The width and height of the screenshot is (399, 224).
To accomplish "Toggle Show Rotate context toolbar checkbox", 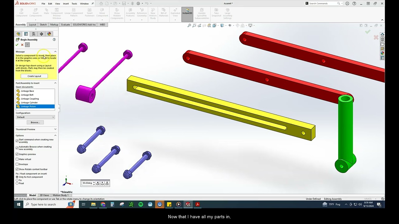I will click(17, 169).
